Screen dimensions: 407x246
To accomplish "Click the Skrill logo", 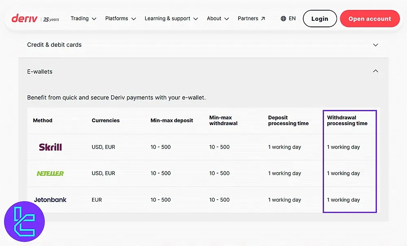I will click(50, 147).
